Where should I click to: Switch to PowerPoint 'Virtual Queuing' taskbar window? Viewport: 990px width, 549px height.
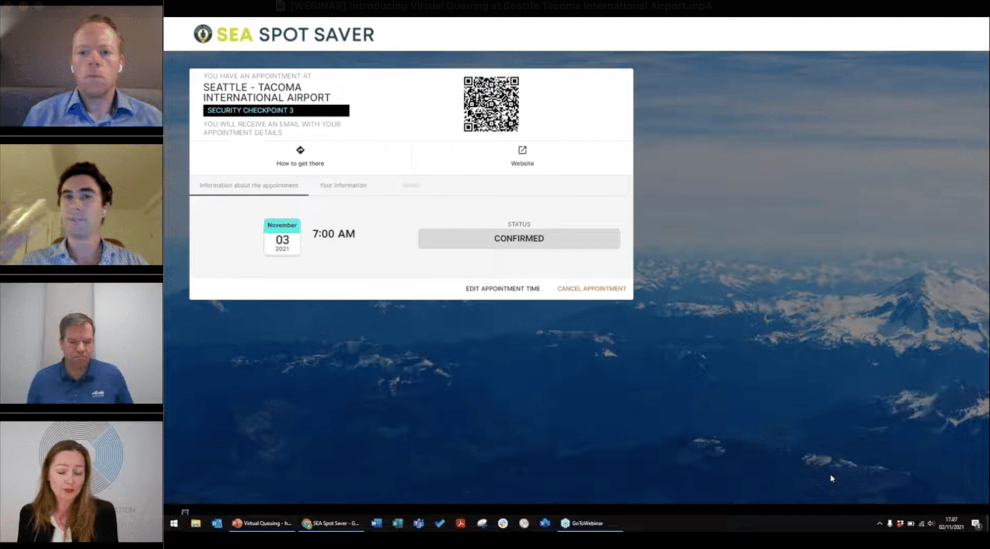click(262, 523)
